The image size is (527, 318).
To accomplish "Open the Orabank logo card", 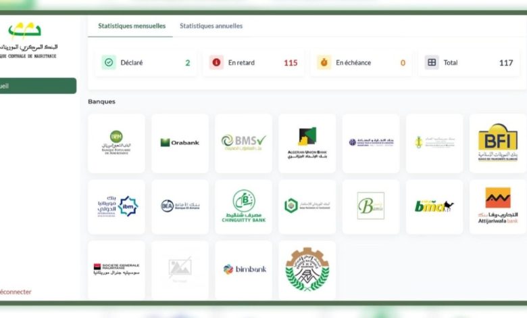I will coord(180,143).
